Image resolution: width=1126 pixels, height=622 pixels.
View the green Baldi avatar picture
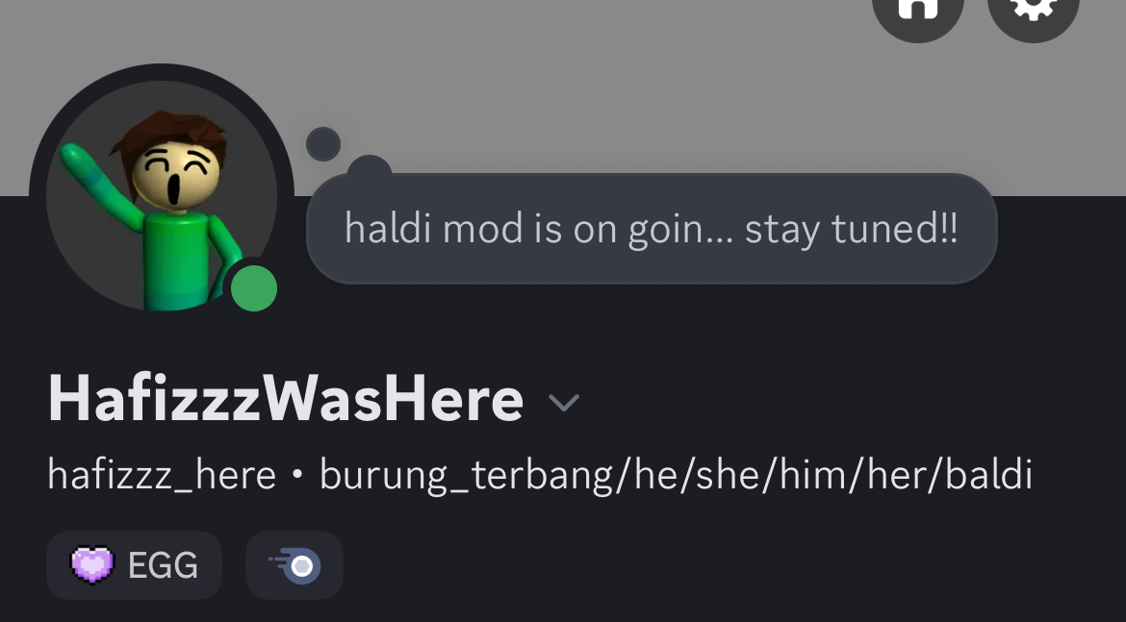(x=162, y=196)
